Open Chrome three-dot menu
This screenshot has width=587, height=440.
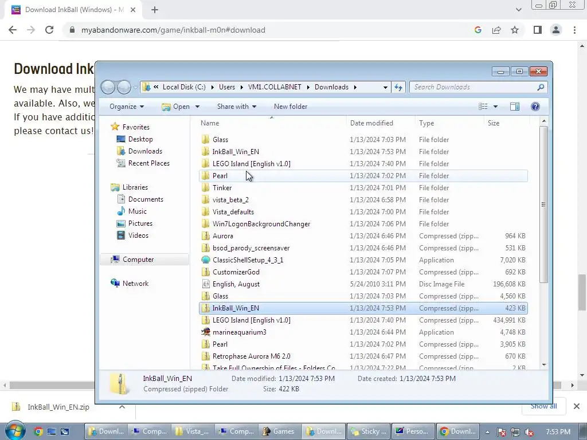[574, 30]
